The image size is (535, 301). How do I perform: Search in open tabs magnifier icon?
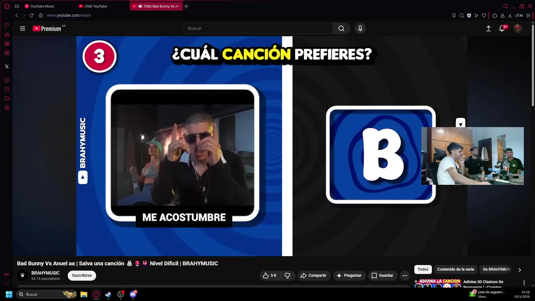[505, 6]
